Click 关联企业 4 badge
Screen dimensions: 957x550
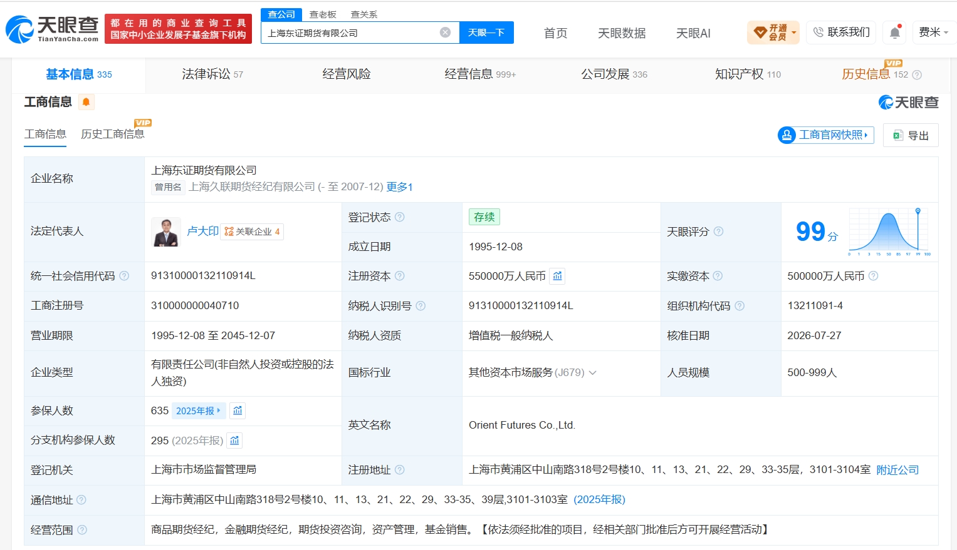252,232
